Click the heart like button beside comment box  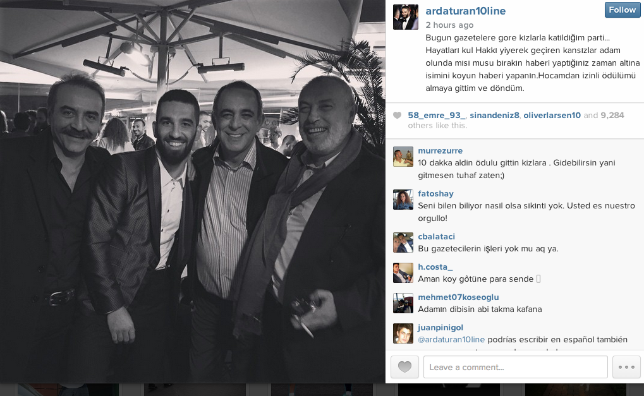[404, 367]
